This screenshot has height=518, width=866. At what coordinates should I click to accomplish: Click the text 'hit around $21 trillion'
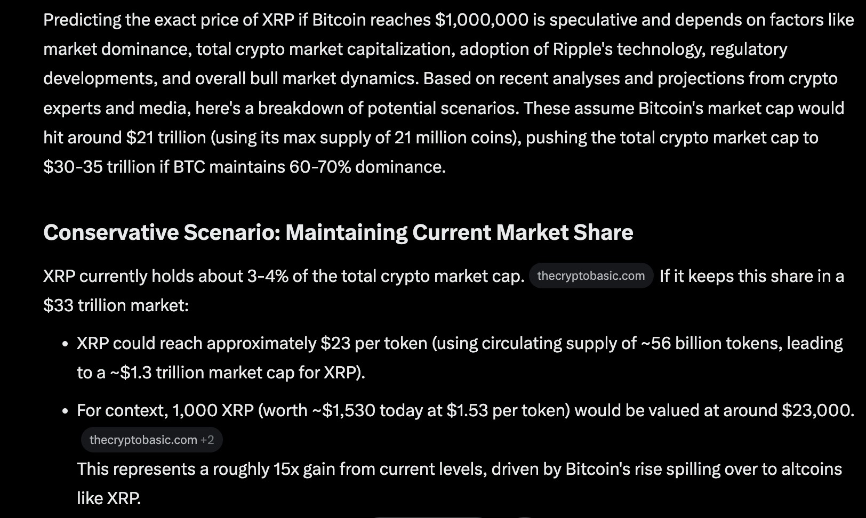pos(124,137)
